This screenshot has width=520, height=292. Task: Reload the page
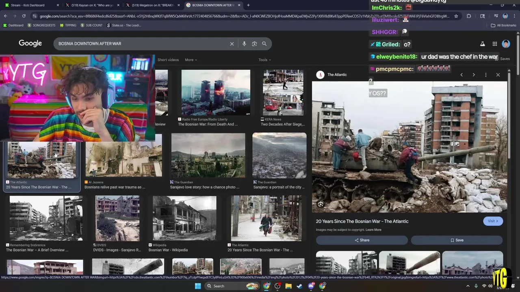click(x=24, y=16)
